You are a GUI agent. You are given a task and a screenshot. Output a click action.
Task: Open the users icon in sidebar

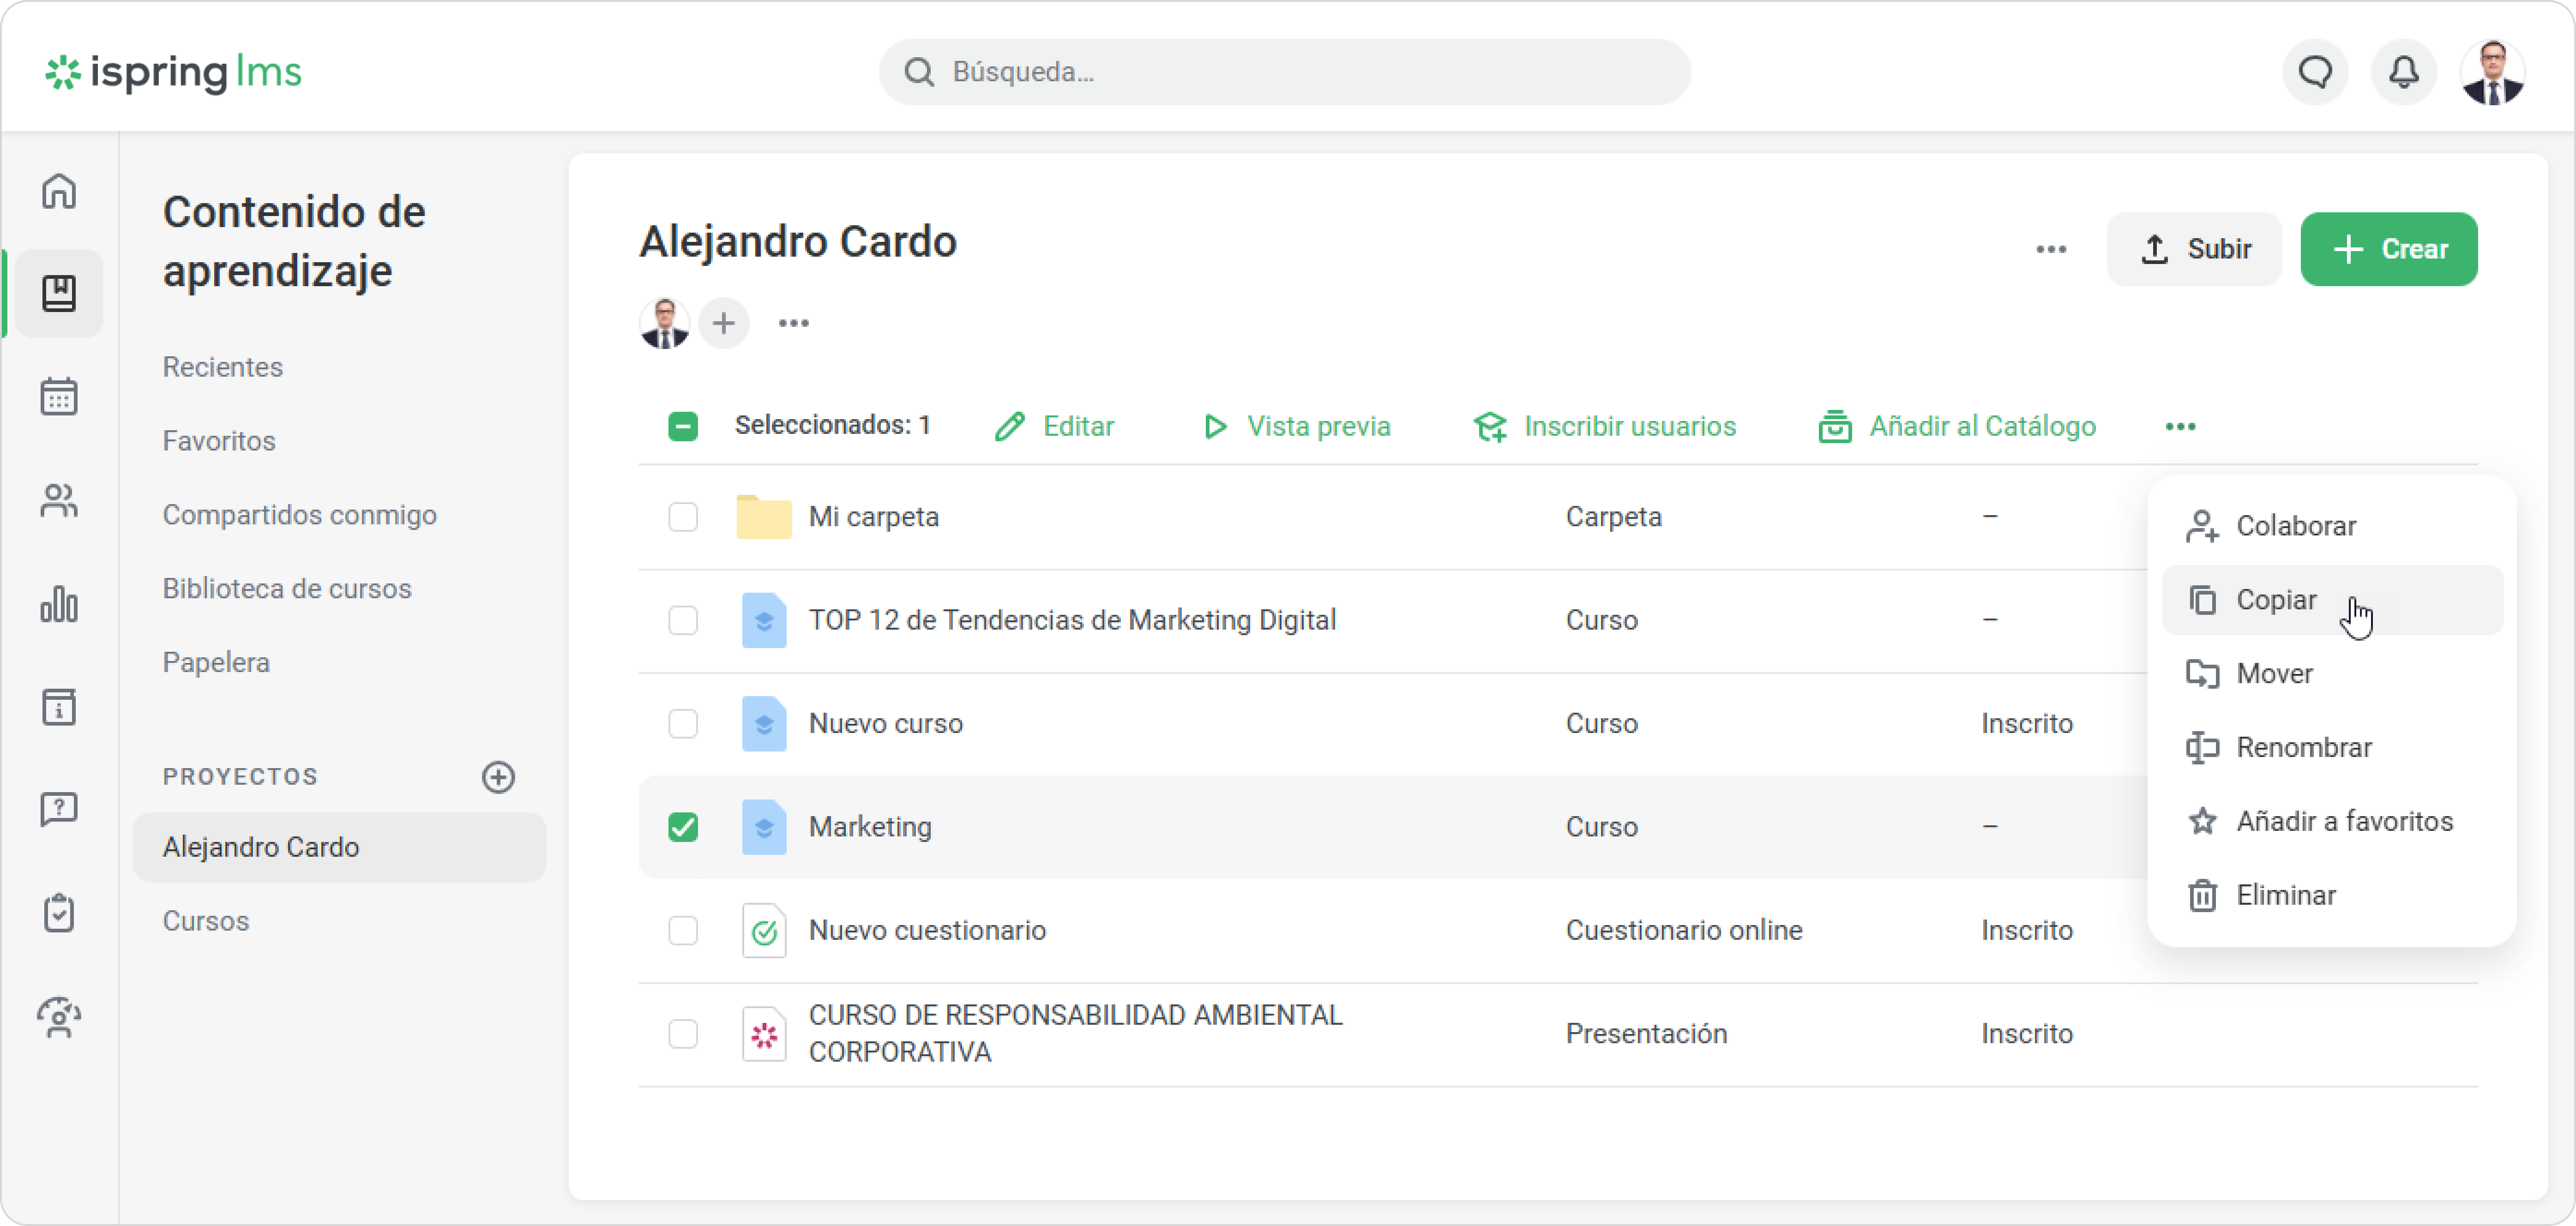(x=59, y=500)
